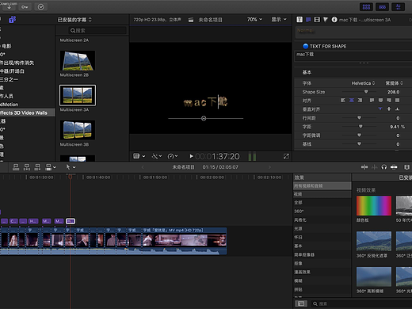Viewport: 412px width, 309px height.
Task: Click the Shape Size value 208.0
Action: click(x=393, y=92)
